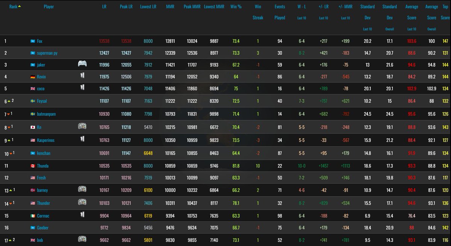Sort table by Peak LR header
This screenshot has width=451, height=246.
tap(126, 6)
